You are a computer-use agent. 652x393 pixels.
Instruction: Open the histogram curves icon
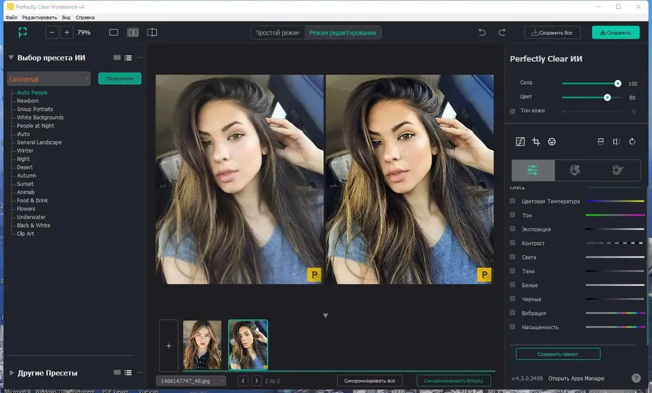pyautogui.click(x=520, y=141)
